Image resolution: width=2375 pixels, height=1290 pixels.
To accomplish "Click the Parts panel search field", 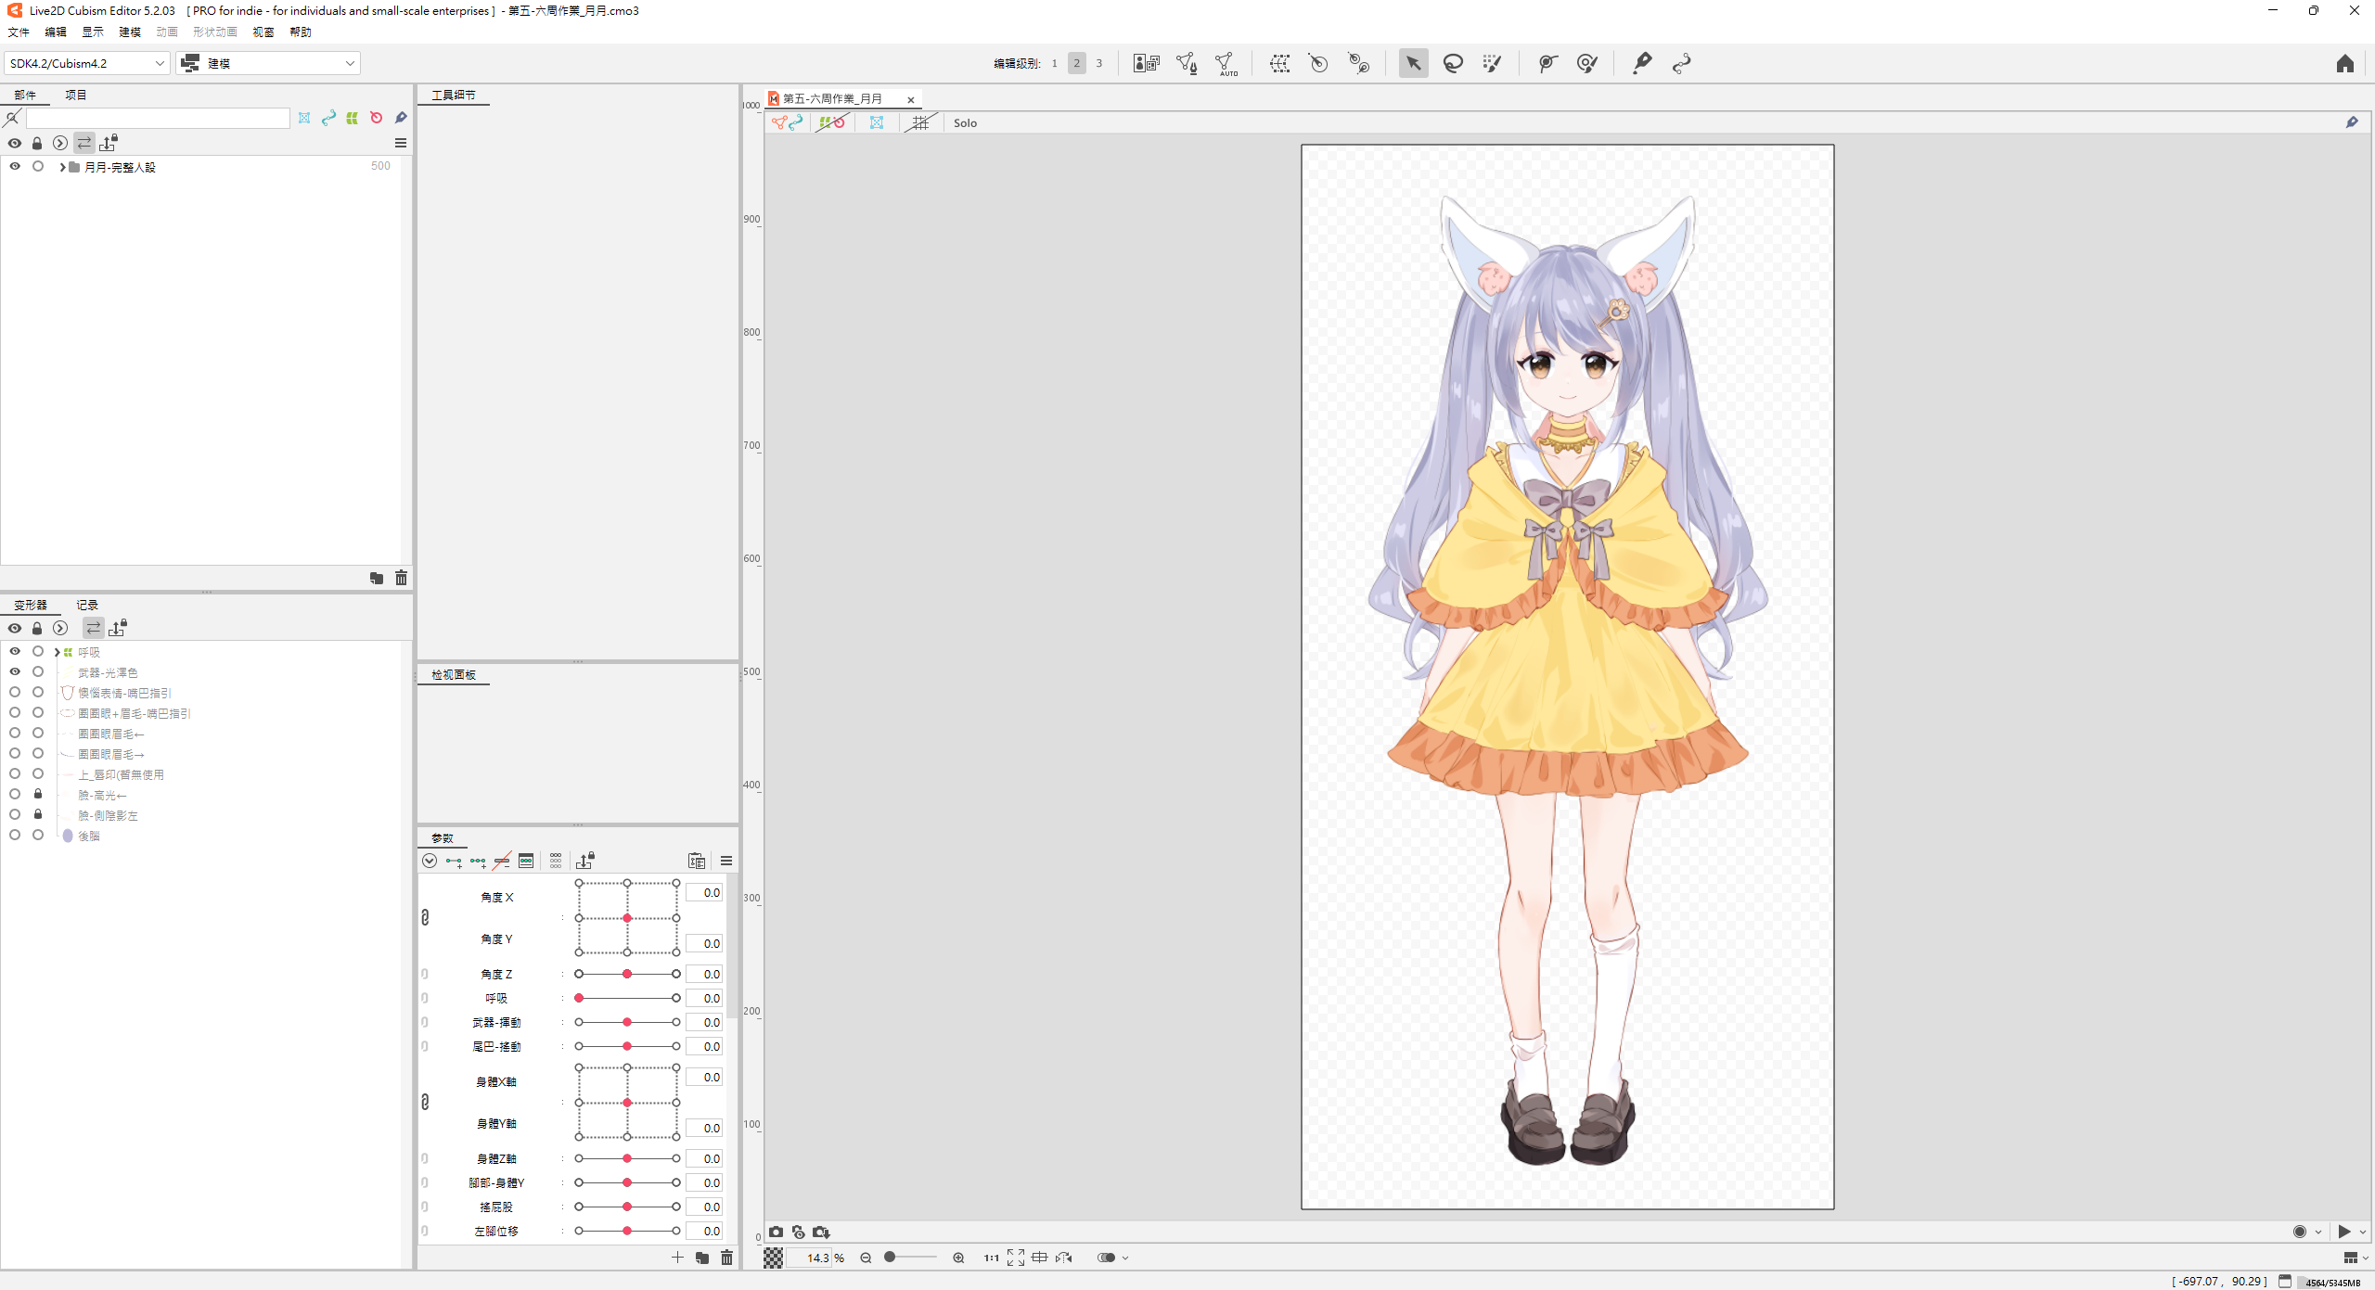I will 158,118.
